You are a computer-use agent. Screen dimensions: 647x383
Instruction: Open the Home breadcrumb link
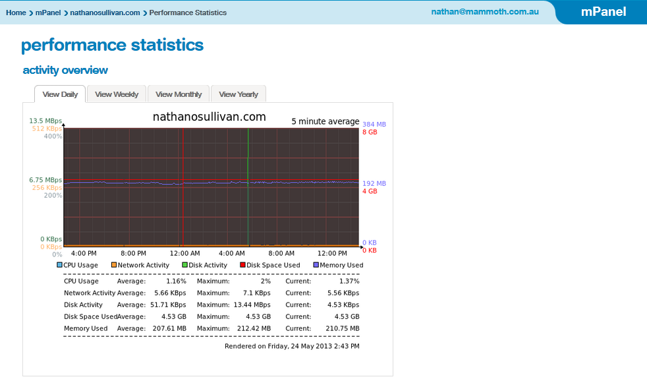16,12
